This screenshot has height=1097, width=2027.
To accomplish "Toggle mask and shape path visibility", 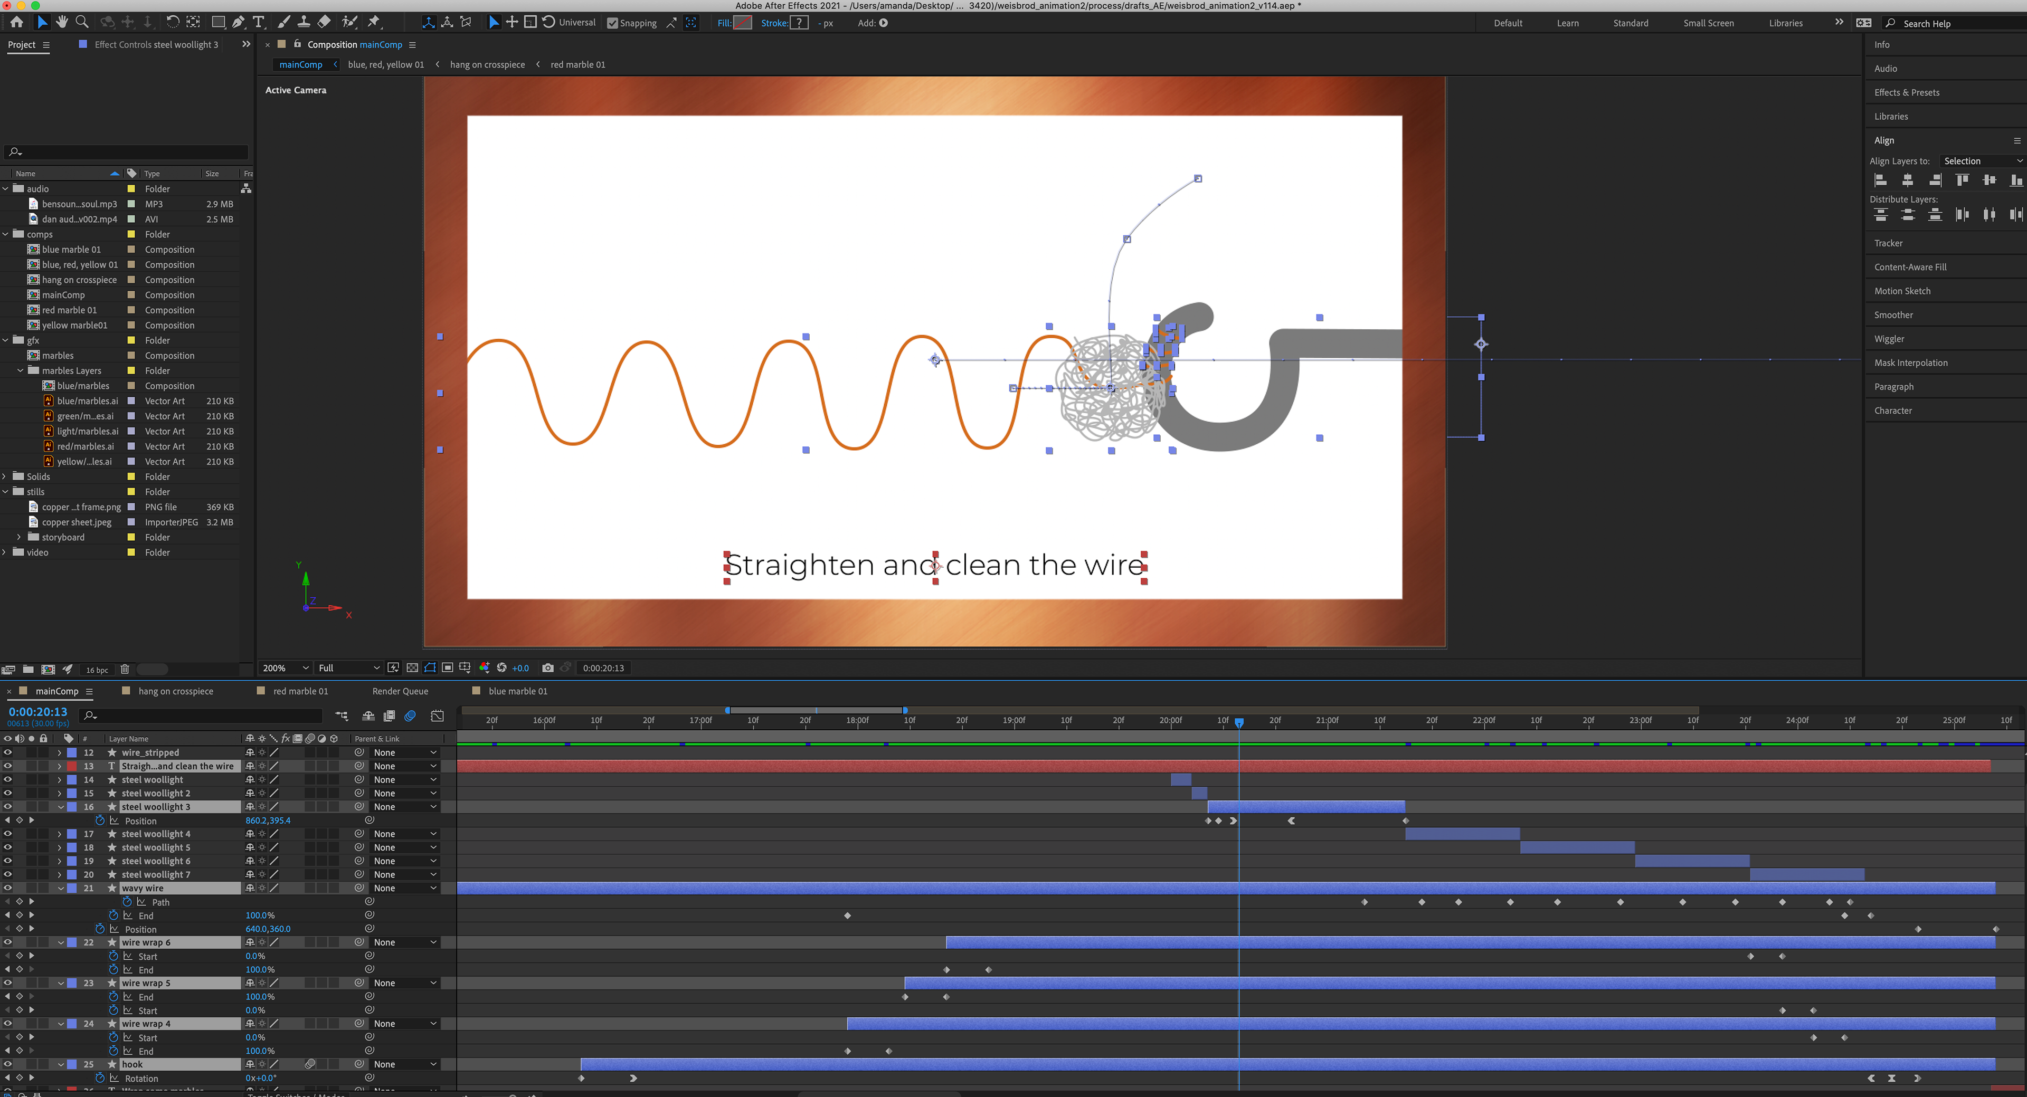I will coord(430,667).
